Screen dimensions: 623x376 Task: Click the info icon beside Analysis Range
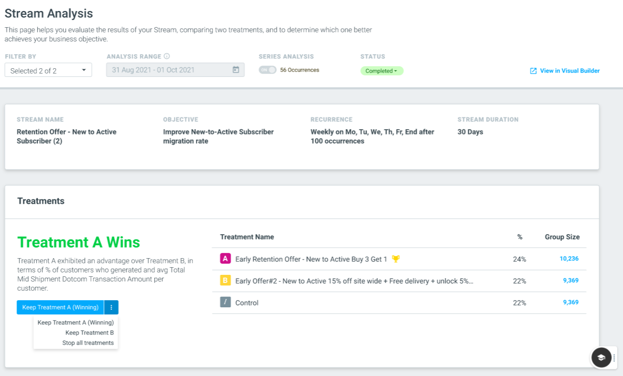tap(167, 56)
